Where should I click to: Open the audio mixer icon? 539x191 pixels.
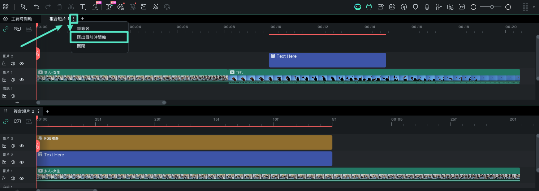(439, 7)
